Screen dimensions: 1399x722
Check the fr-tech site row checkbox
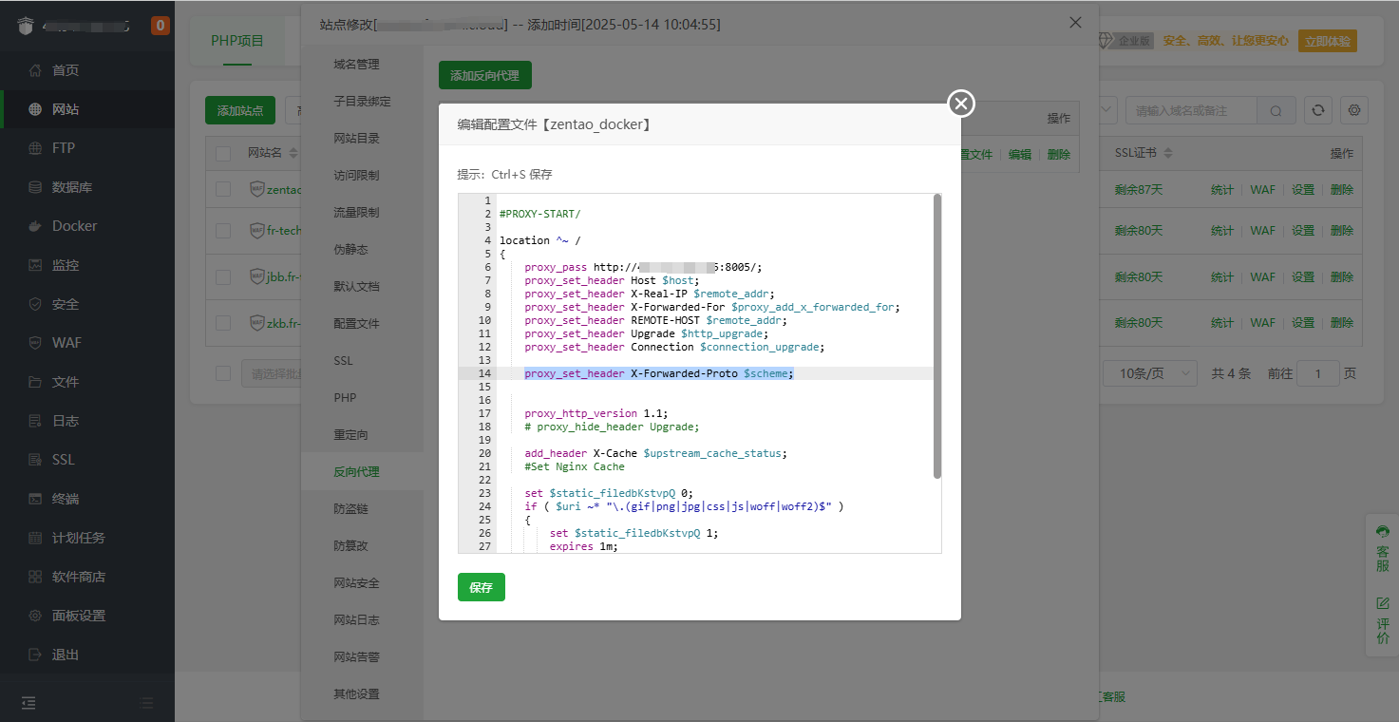point(223,231)
